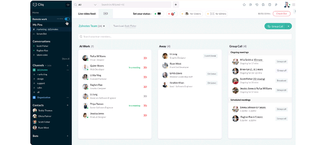Click On Leave tag for Ibrahim Khan
This screenshot has height=145, width=326.
pyautogui.click(x=212, y=83)
